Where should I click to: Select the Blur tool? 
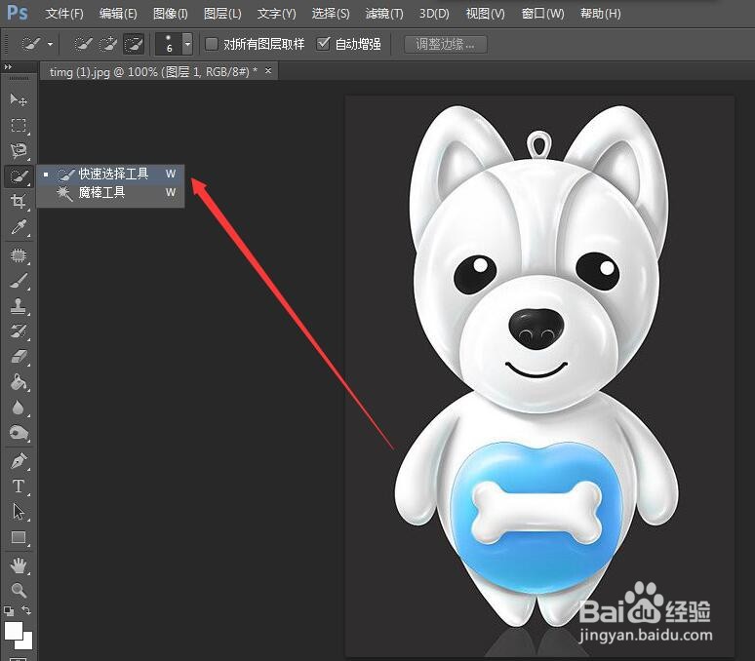pos(19,408)
